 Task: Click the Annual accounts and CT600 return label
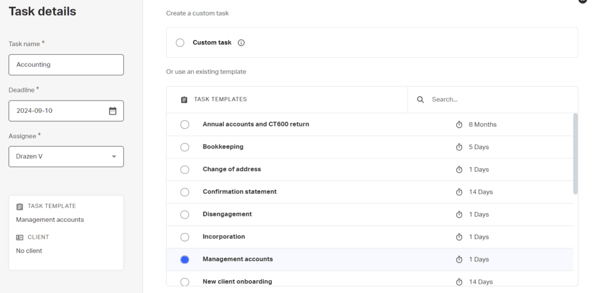pos(256,124)
